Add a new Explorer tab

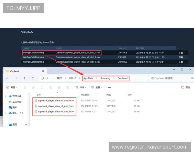51,71
